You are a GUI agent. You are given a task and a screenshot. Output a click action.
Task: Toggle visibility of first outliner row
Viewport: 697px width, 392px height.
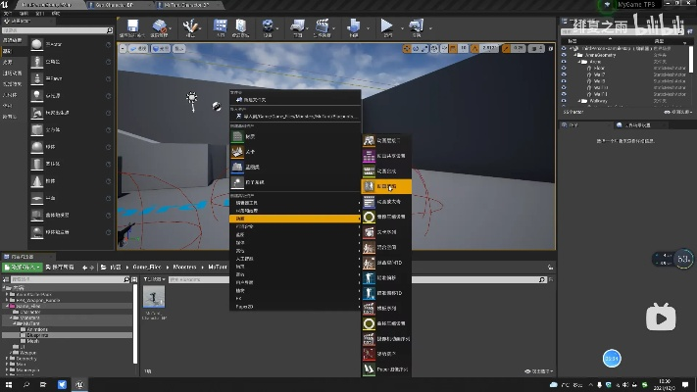pos(564,48)
